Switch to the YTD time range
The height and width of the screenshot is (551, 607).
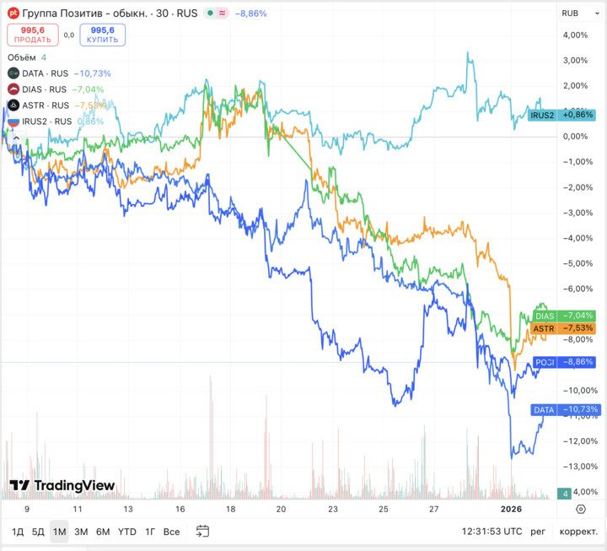pyautogui.click(x=126, y=532)
